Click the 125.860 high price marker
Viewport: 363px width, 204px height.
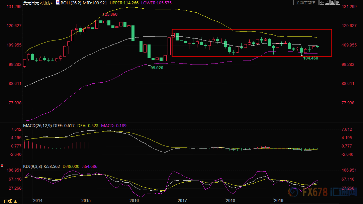pyautogui.click(x=110, y=14)
